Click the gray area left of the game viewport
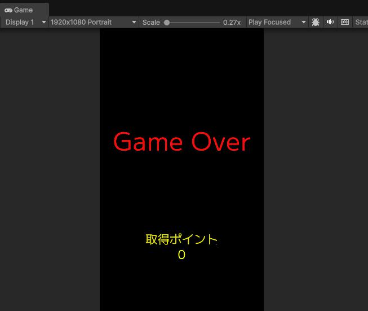 coord(50,169)
